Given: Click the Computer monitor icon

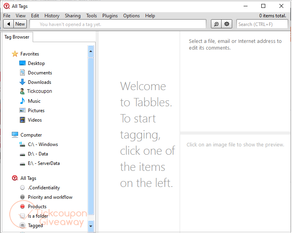Looking at the screenshot, I should (x=15, y=135).
